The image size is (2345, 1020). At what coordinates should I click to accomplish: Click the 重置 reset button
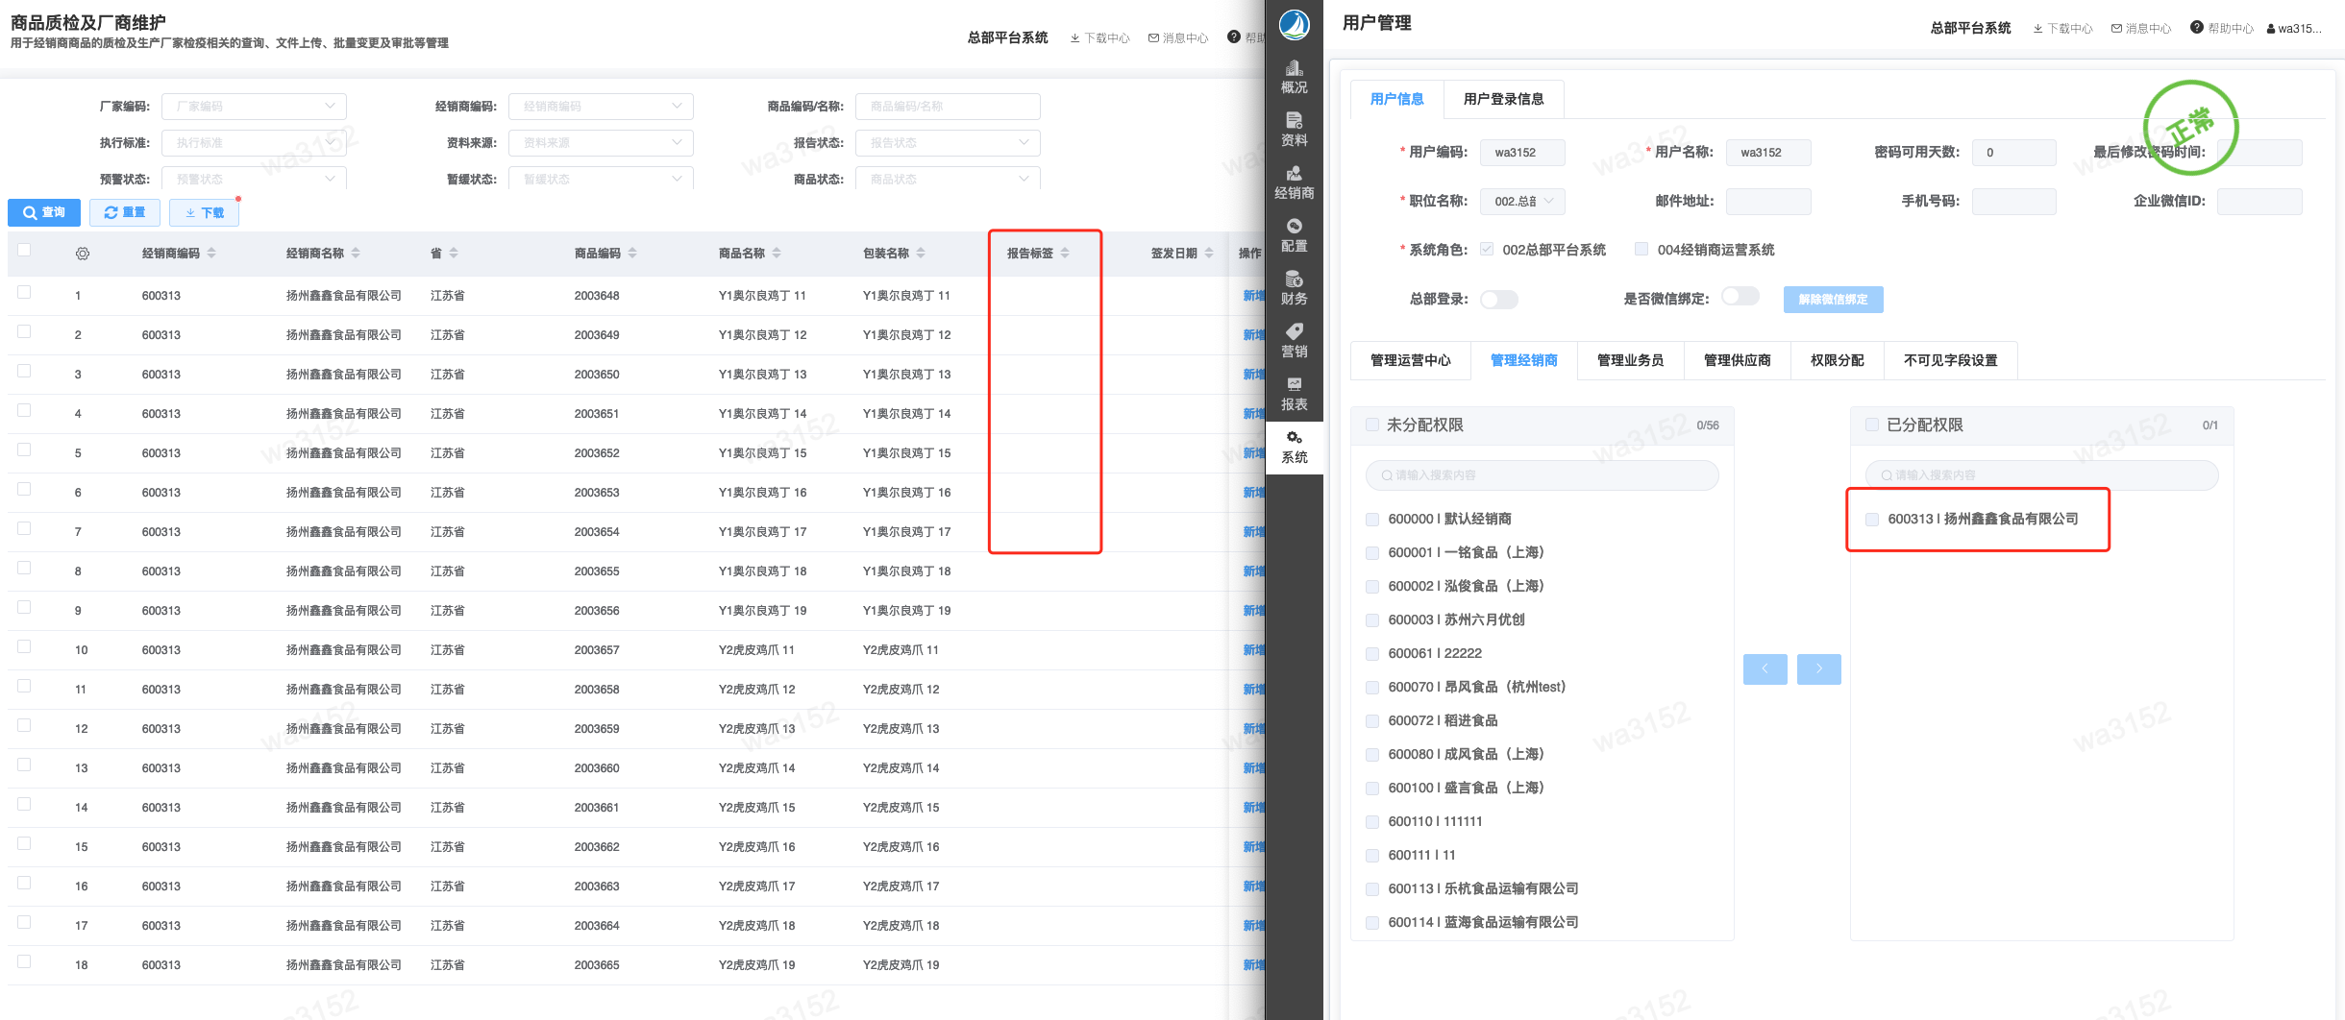(125, 212)
